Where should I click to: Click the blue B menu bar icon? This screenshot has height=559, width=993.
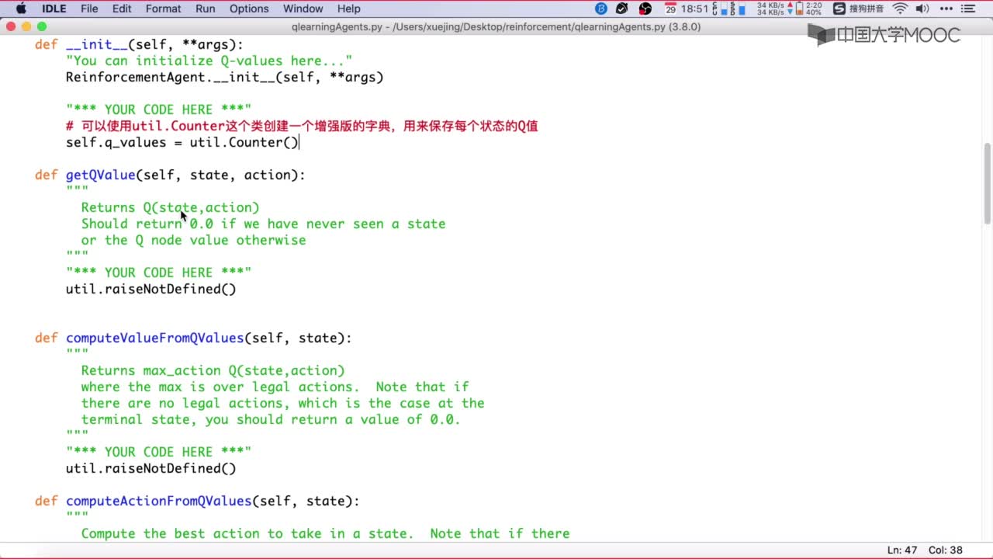601,9
